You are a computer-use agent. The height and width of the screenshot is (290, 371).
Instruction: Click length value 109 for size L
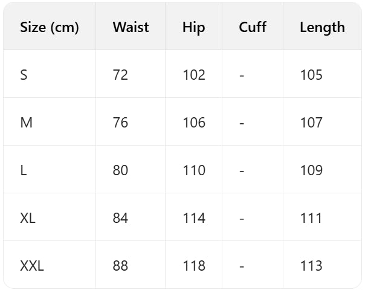click(311, 170)
